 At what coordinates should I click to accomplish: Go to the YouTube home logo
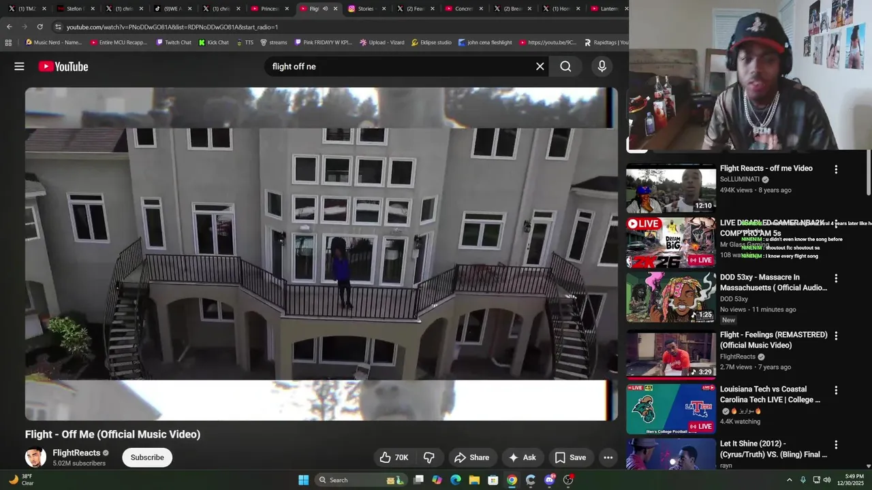[x=63, y=66]
